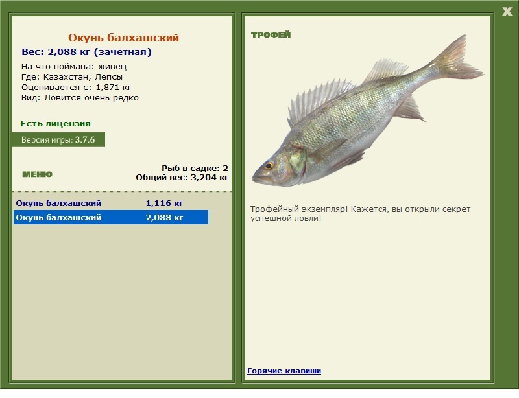Close the trophy window with the X

coord(507,12)
